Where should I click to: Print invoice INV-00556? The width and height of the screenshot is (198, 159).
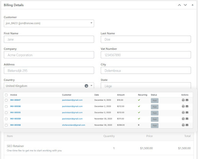[x=183, y=106]
